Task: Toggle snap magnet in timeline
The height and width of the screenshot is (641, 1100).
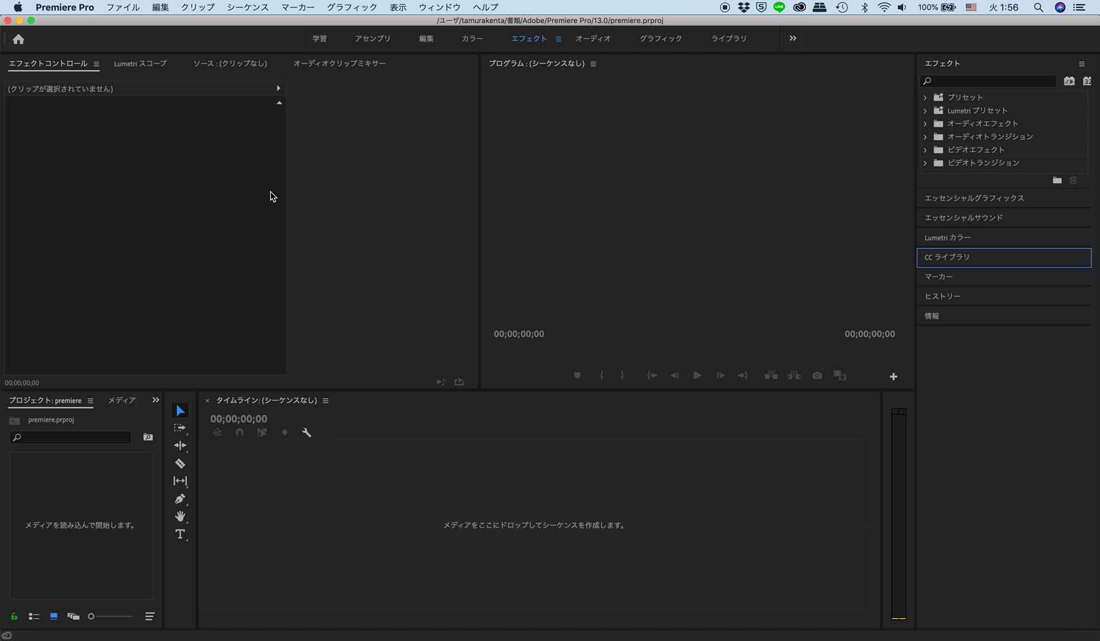Action: [239, 433]
